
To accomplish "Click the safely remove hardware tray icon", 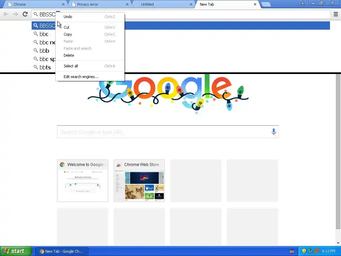I will [x=310, y=251].
